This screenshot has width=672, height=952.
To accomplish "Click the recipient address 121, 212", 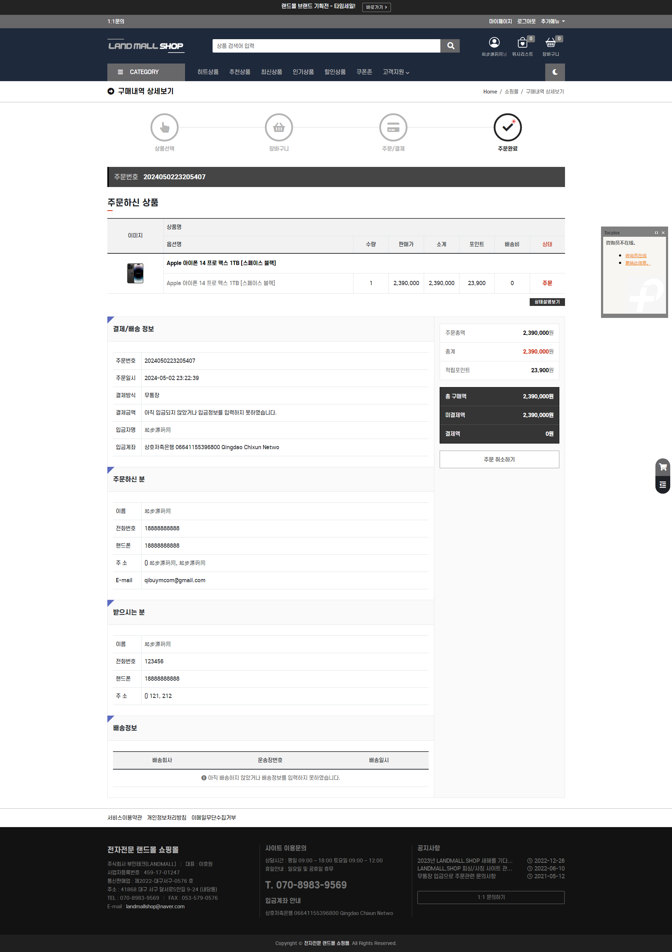I will [x=158, y=696].
